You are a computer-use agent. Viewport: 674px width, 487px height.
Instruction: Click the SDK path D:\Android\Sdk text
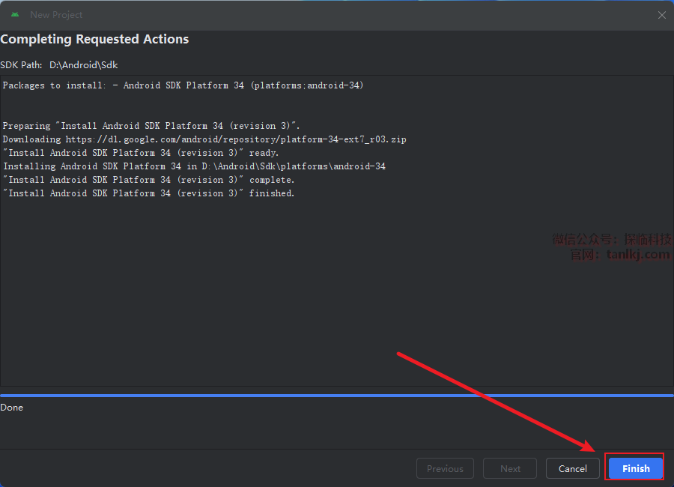84,65
